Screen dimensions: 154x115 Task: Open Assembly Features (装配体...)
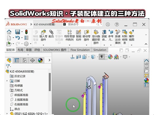tap(104, 35)
